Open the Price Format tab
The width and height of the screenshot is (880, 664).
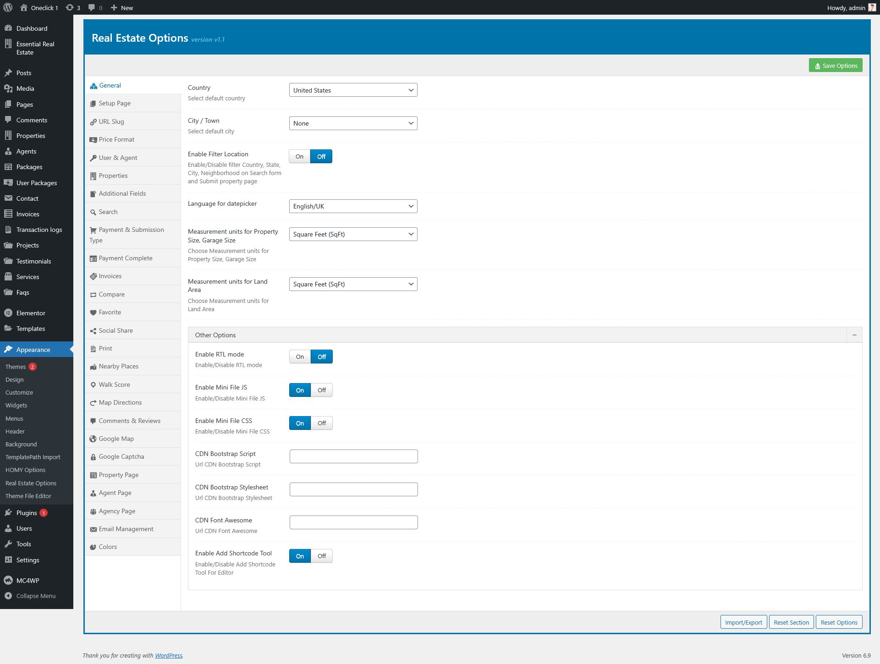[133, 140]
